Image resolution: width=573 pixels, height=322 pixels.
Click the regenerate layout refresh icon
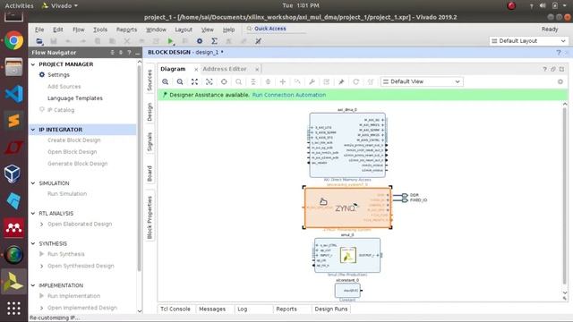[x=355, y=81]
